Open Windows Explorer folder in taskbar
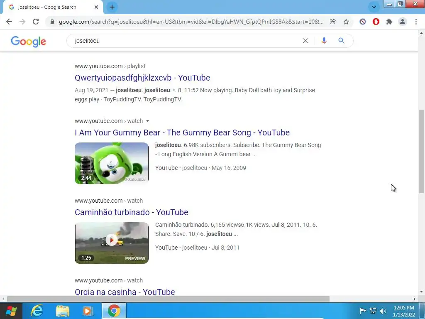 pyautogui.click(x=63, y=311)
